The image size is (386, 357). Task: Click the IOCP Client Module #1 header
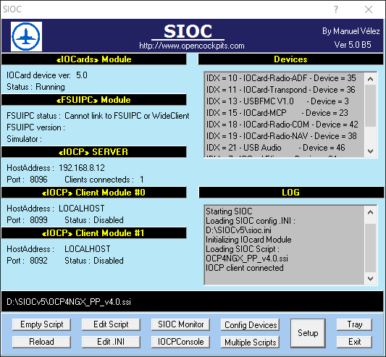pos(94,233)
